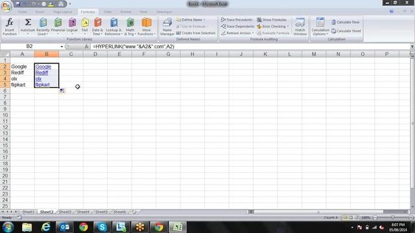The image size is (415, 233).
Task: Switch to the Sheet3 tab
Action: (x=65, y=212)
